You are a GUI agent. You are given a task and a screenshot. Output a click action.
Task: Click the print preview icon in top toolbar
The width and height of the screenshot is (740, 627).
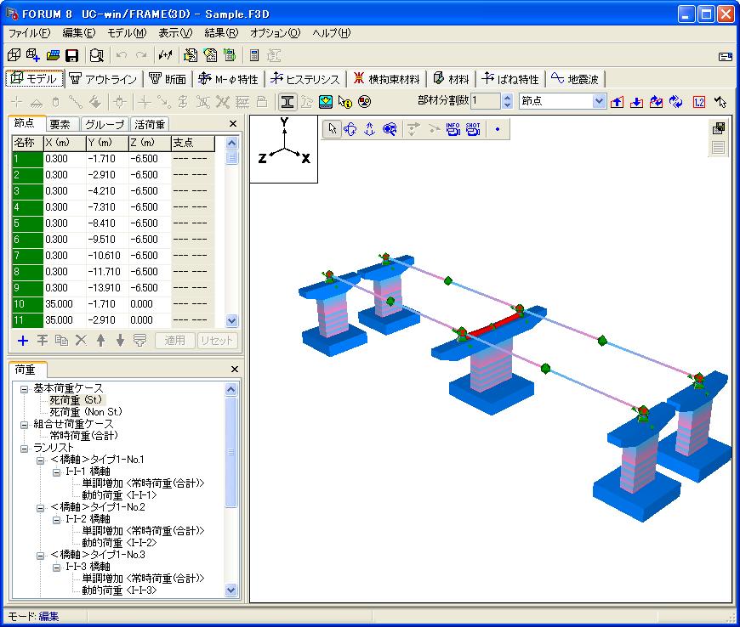(x=97, y=56)
